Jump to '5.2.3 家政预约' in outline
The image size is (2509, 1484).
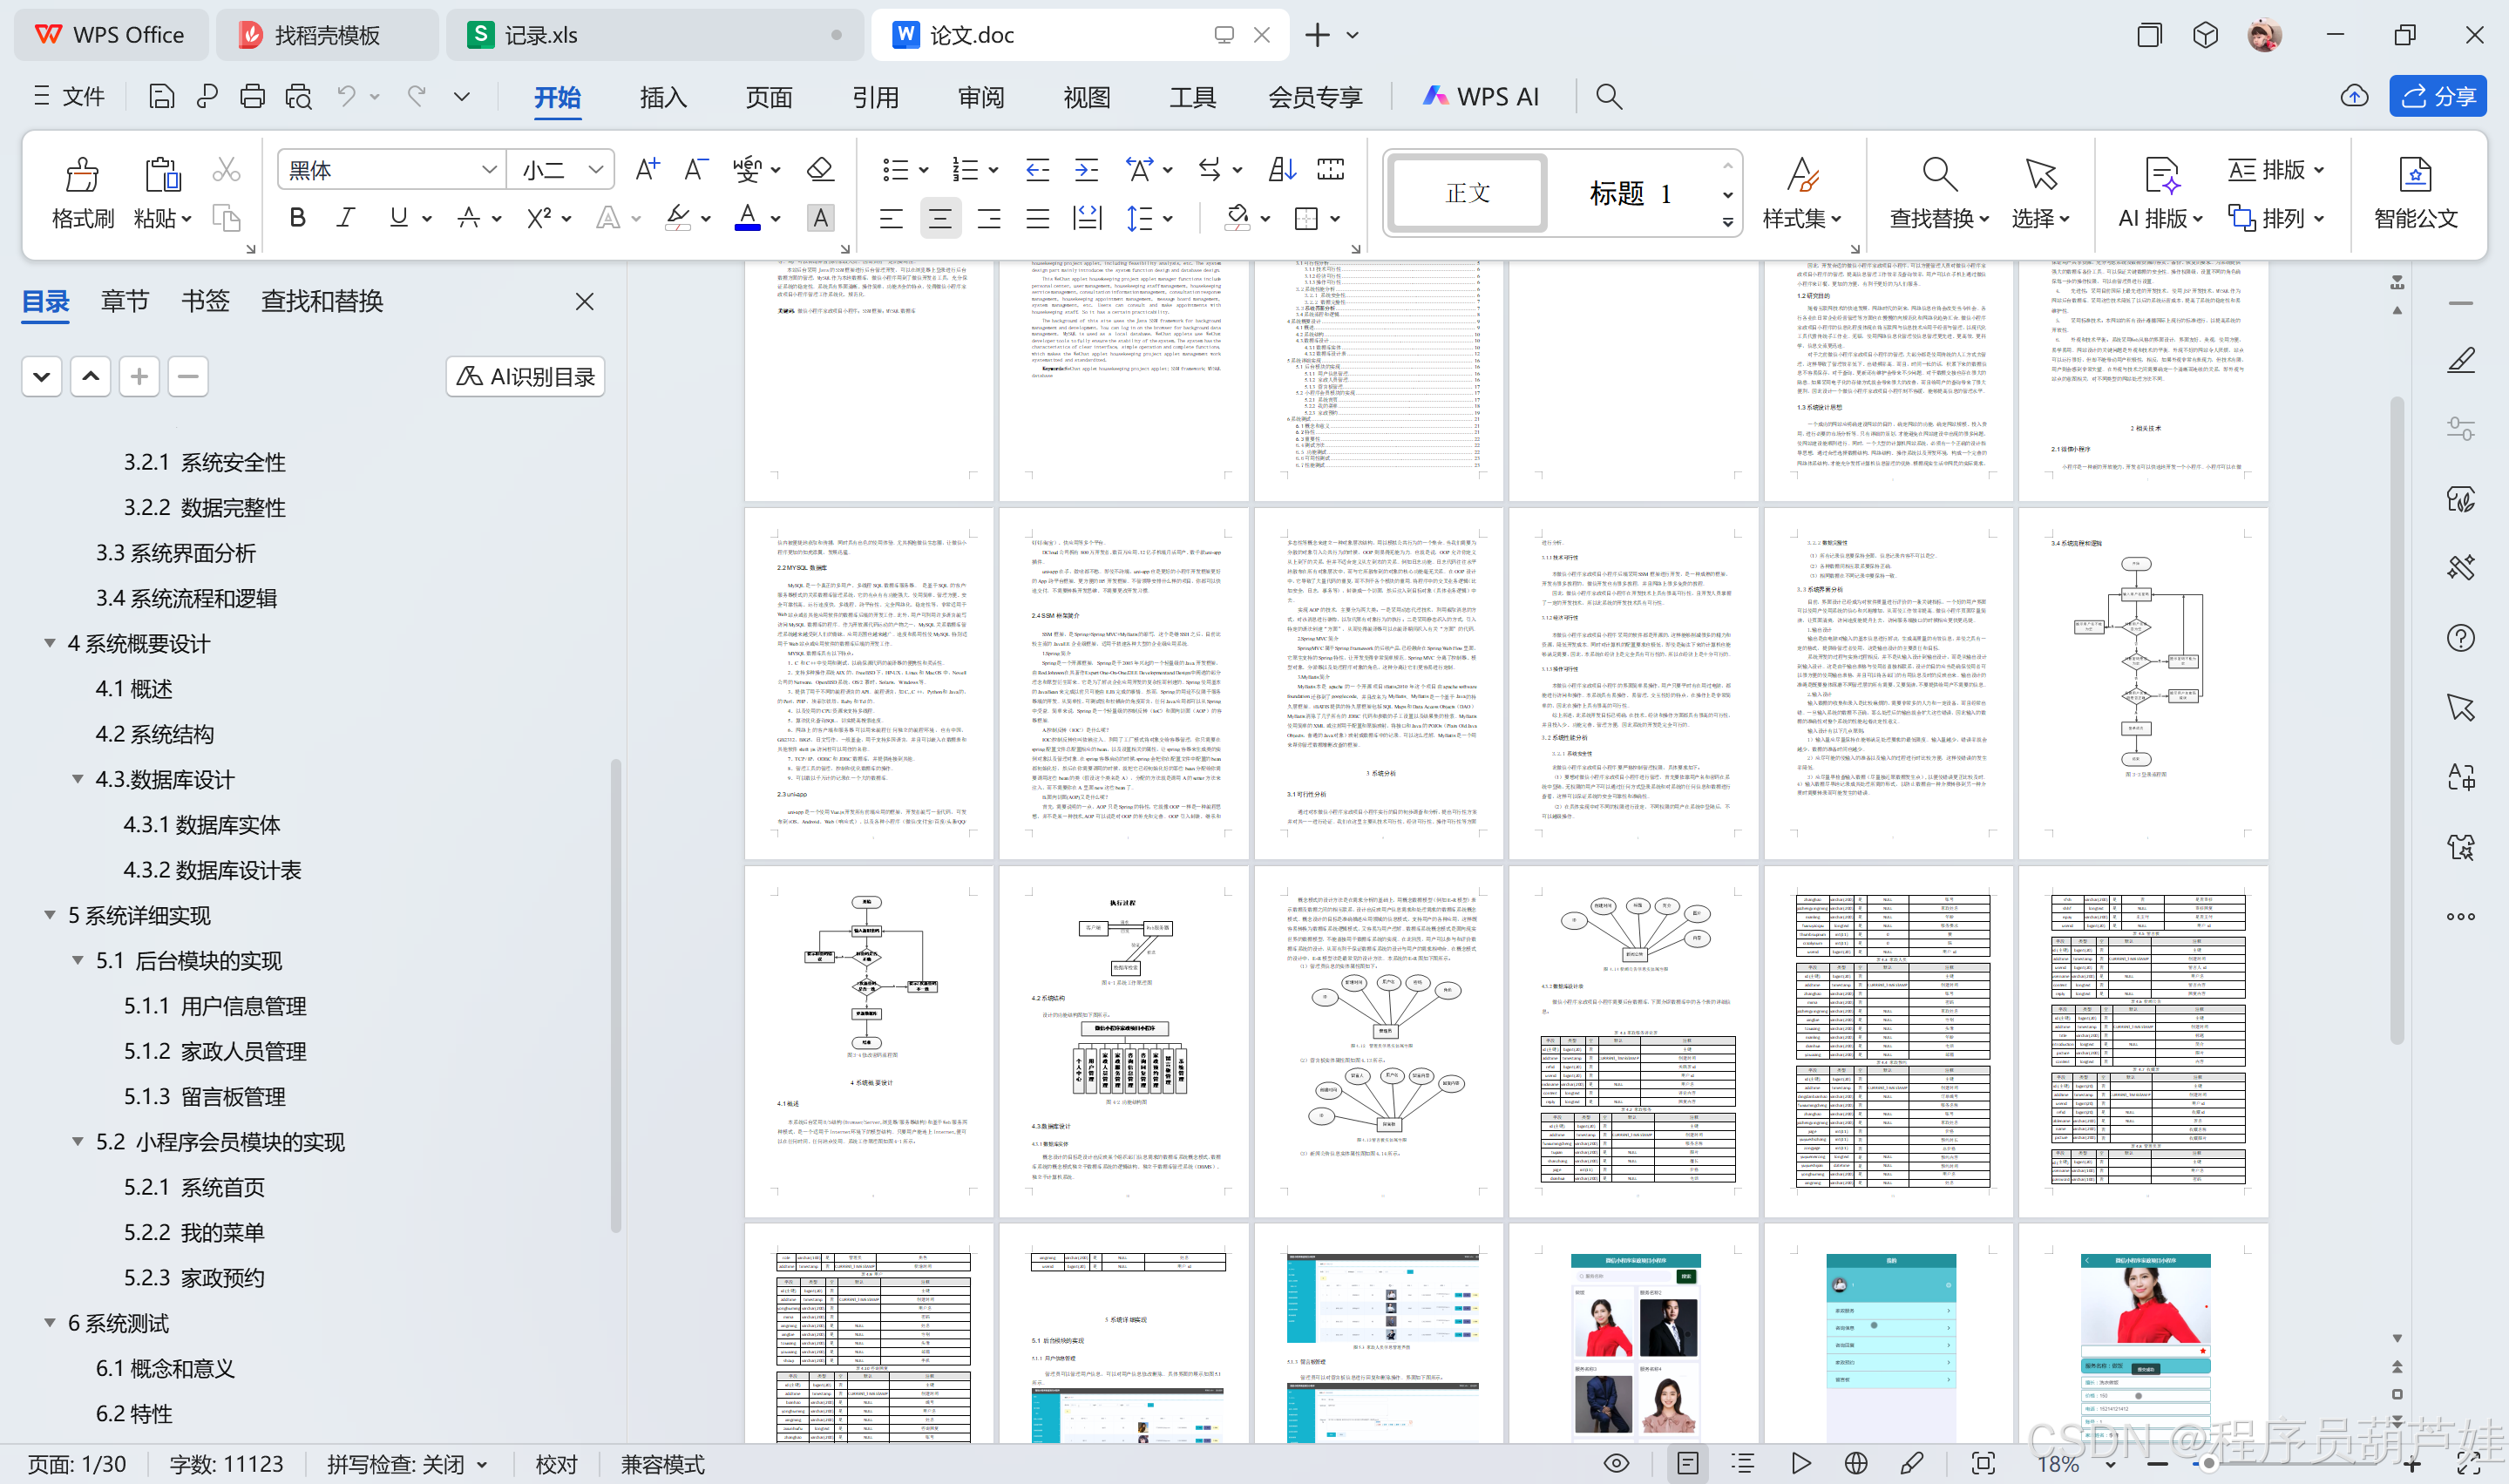pos(194,1277)
